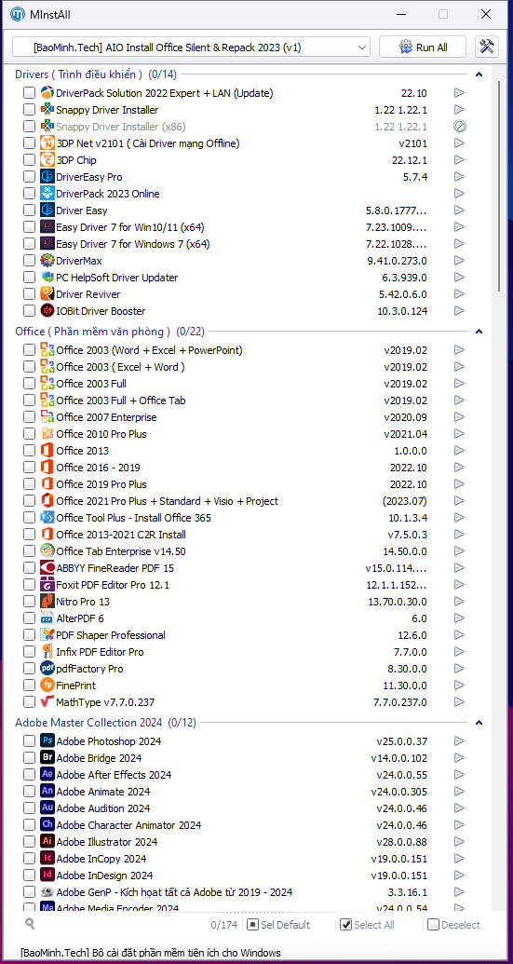
Task: Tick the Select All checkbox
Action: [345, 925]
